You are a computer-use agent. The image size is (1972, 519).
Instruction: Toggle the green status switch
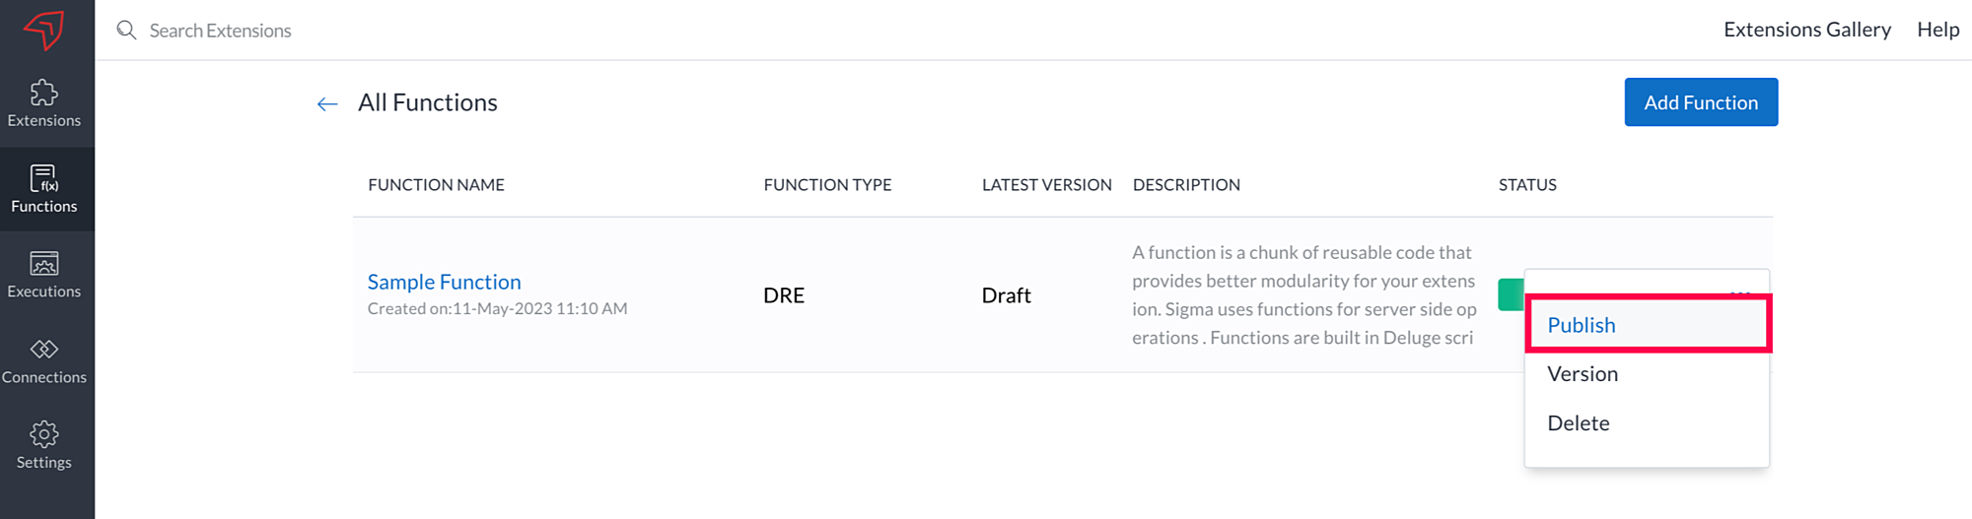click(x=1511, y=294)
